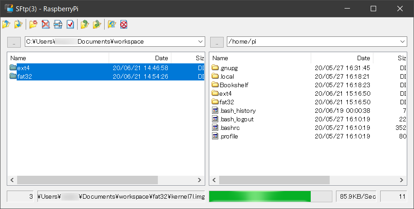Select the remote ext4 folder

[x=221, y=93]
